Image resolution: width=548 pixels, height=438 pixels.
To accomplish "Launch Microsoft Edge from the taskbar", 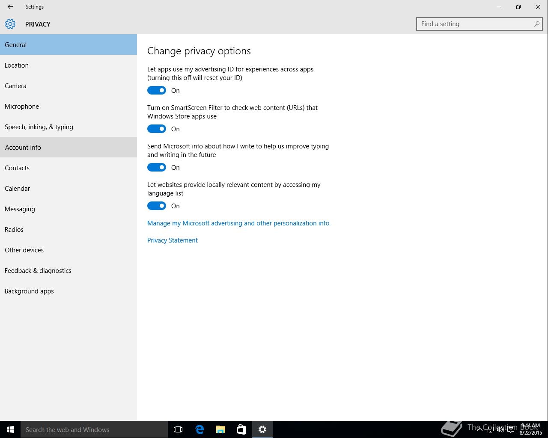I will pos(200,429).
